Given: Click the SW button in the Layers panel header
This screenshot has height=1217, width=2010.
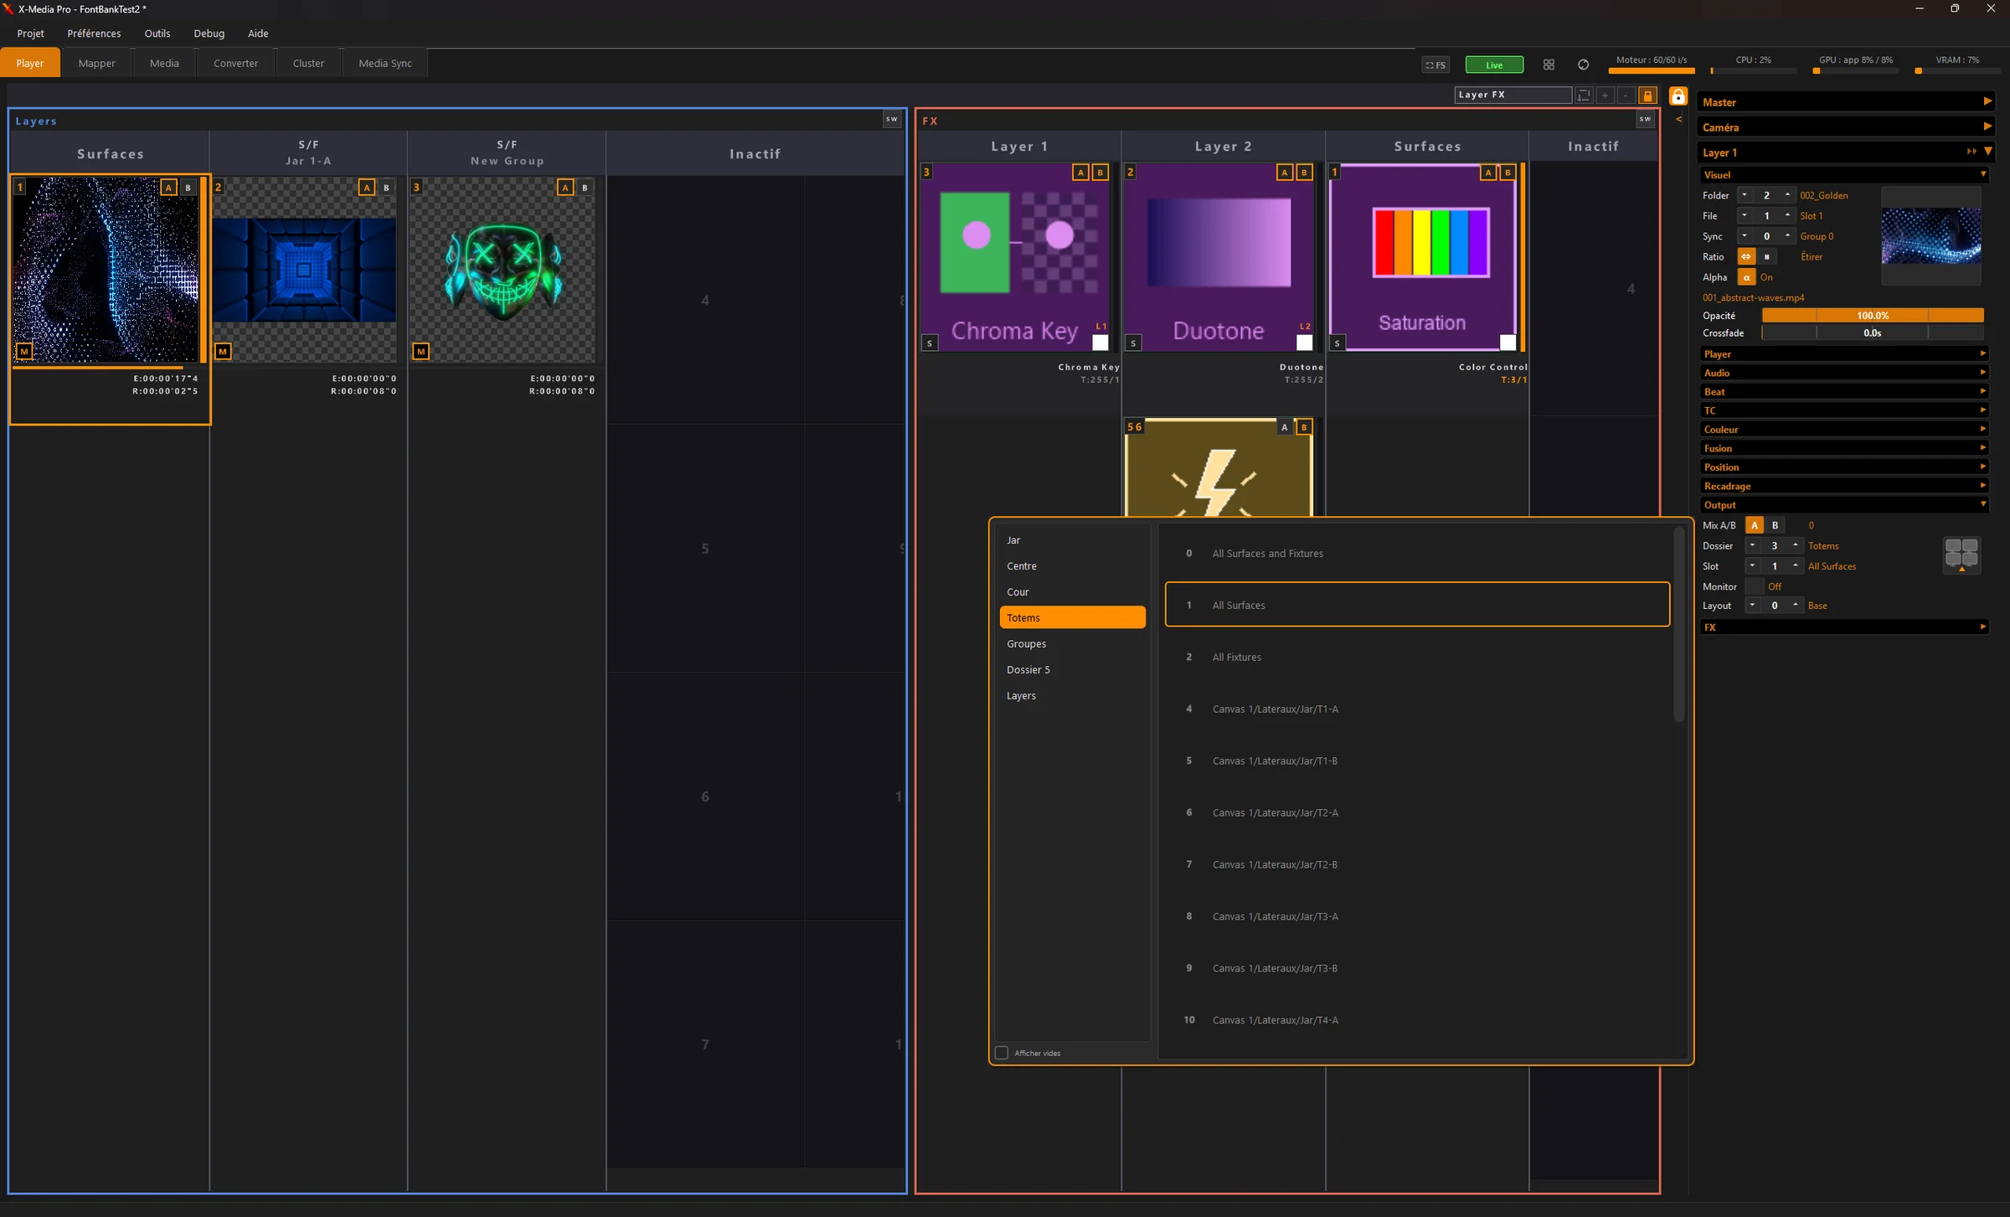Looking at the screenshot, I should tap(892, 119).
